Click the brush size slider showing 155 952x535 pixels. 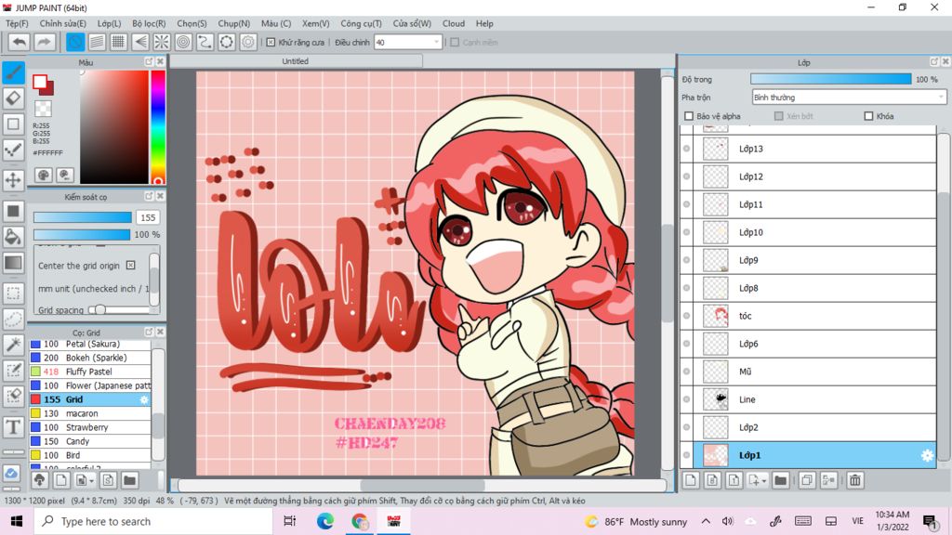[x=83, y=217]
